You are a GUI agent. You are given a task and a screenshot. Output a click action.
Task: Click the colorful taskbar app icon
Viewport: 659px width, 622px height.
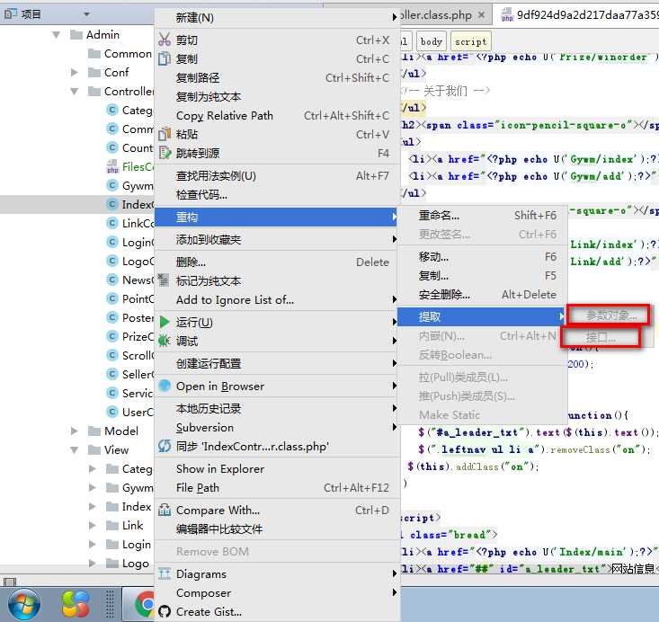click(x=76, y=604)
